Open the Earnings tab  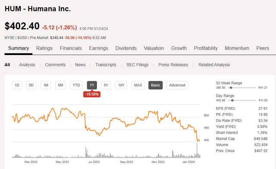click(x=98, y=48)
